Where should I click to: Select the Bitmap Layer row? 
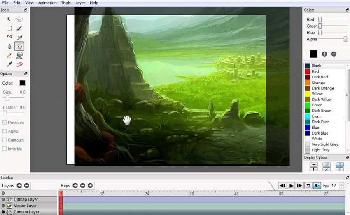29,199
